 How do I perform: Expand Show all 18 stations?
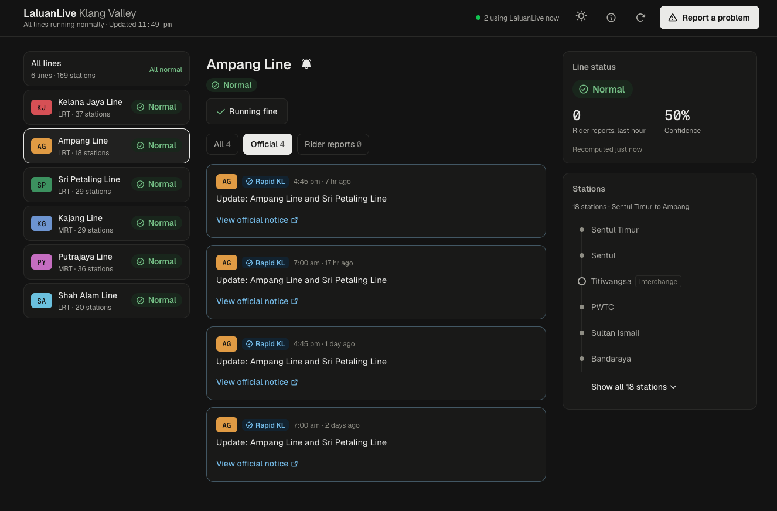[x=634, y=387]
